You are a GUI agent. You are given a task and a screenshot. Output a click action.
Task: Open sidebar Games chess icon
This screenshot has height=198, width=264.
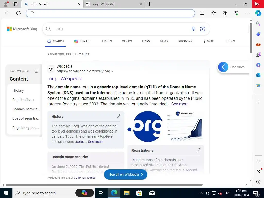258,55
